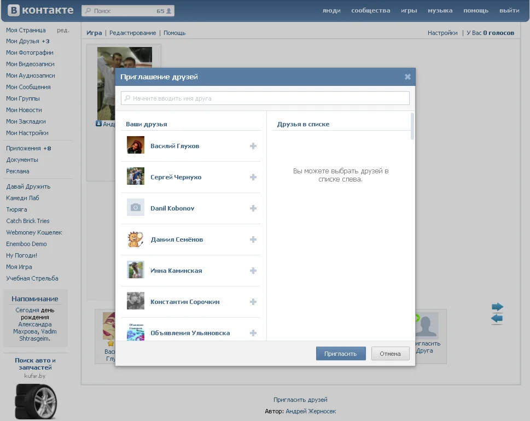Click the friend name search field
The width and height of the screenshot is (530, 421).
(265, 98)
